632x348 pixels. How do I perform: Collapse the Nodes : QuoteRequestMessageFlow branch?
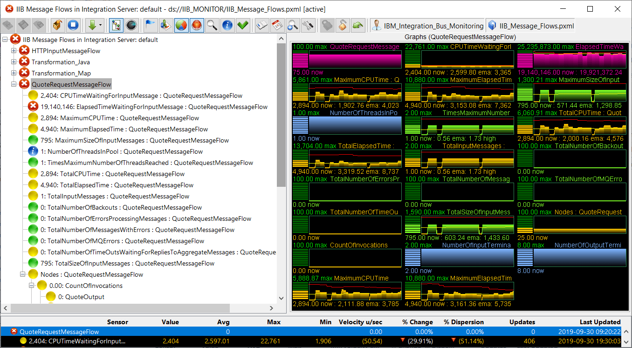(22, 274)
